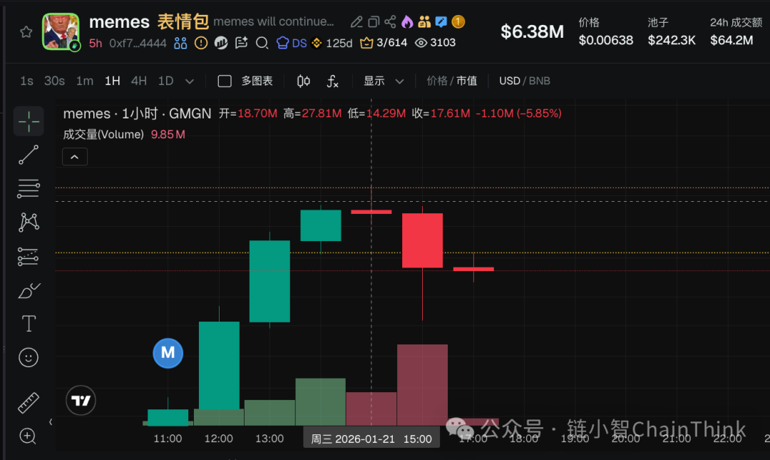Select the trend line drawing tool
This screenshot has width=770, height=460.
click(x=29, y=155)
